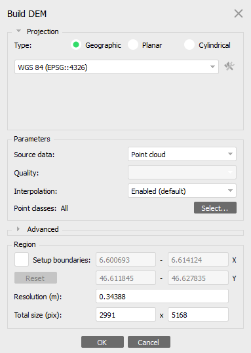This screenshot has height=353, width=251.
Task: Expand the Advanced section
Action: (x=18, y=229)
